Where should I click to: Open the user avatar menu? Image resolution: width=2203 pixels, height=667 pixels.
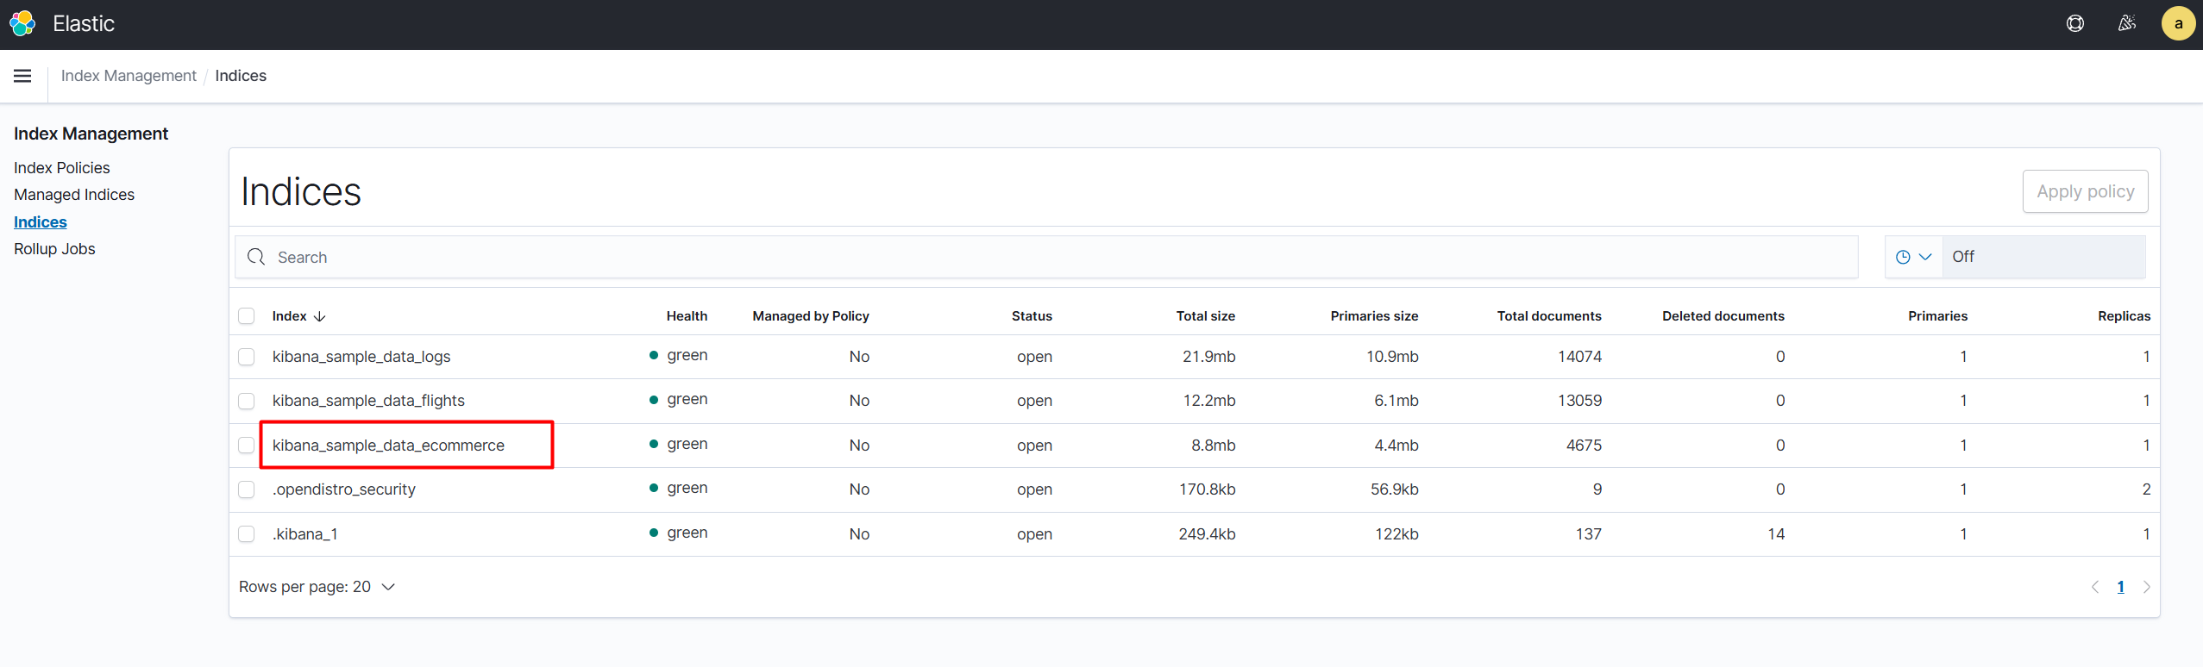tap(2178, 23)
